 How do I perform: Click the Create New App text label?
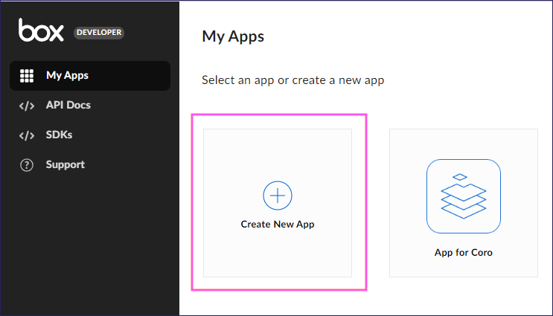pos(278,224)
